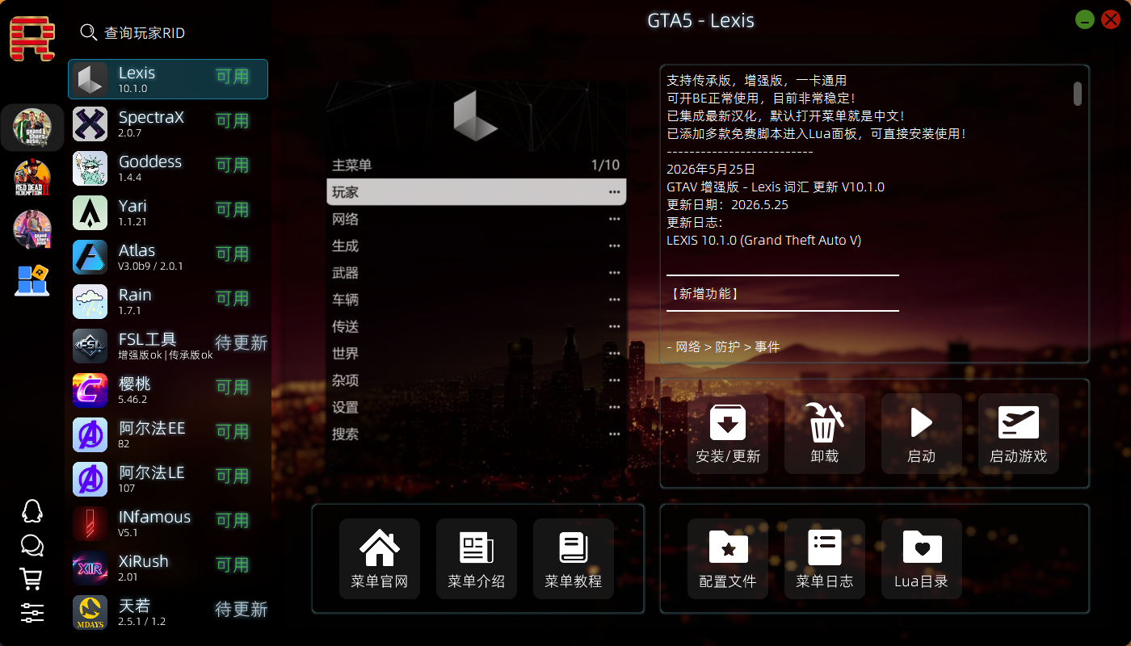Open 车辆 submenu in preview
The width and height of the screenshot is (1131, 646).
coord(477,300)
